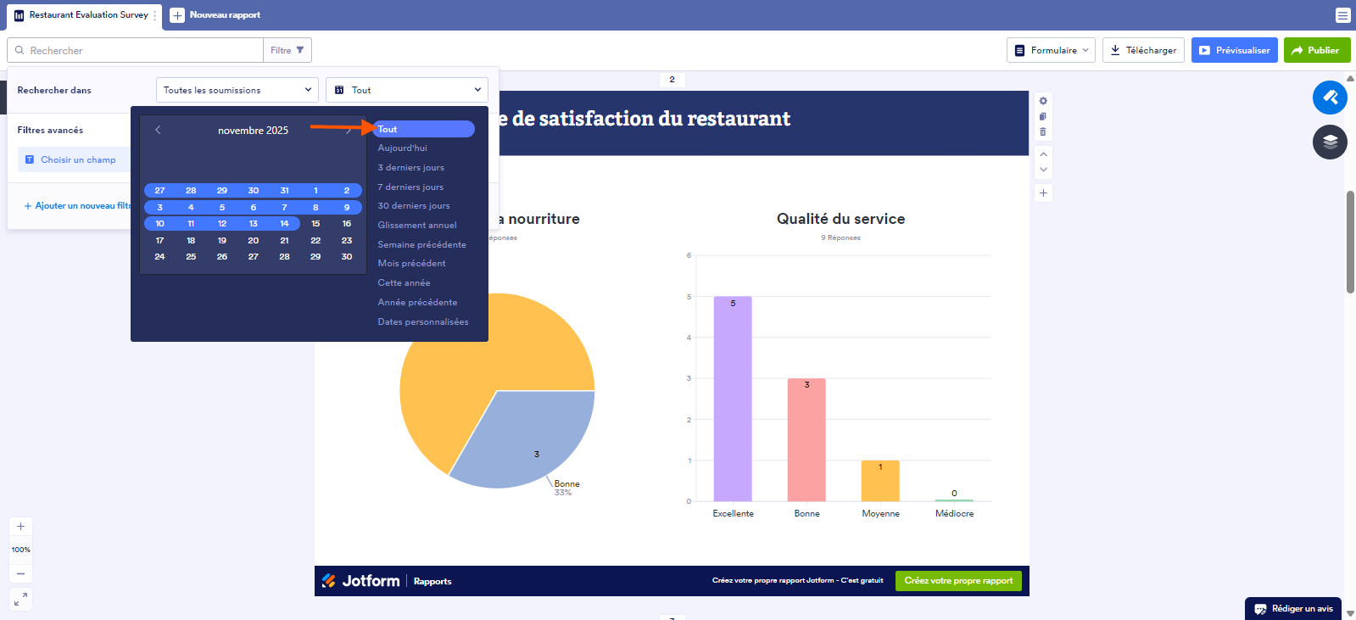This screenshot has height=620, width=1356.
Task: Click the vertical page scrollbar thumb
Action: (1350, 242)
